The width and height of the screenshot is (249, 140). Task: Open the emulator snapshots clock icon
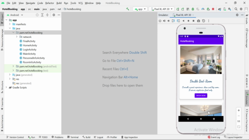[x=203, y=21]
